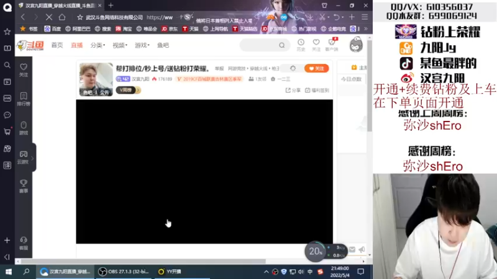The image size is (497, 279).
Task: Open the QQ browser sidebar favorites star
Action: click(7, 32)
